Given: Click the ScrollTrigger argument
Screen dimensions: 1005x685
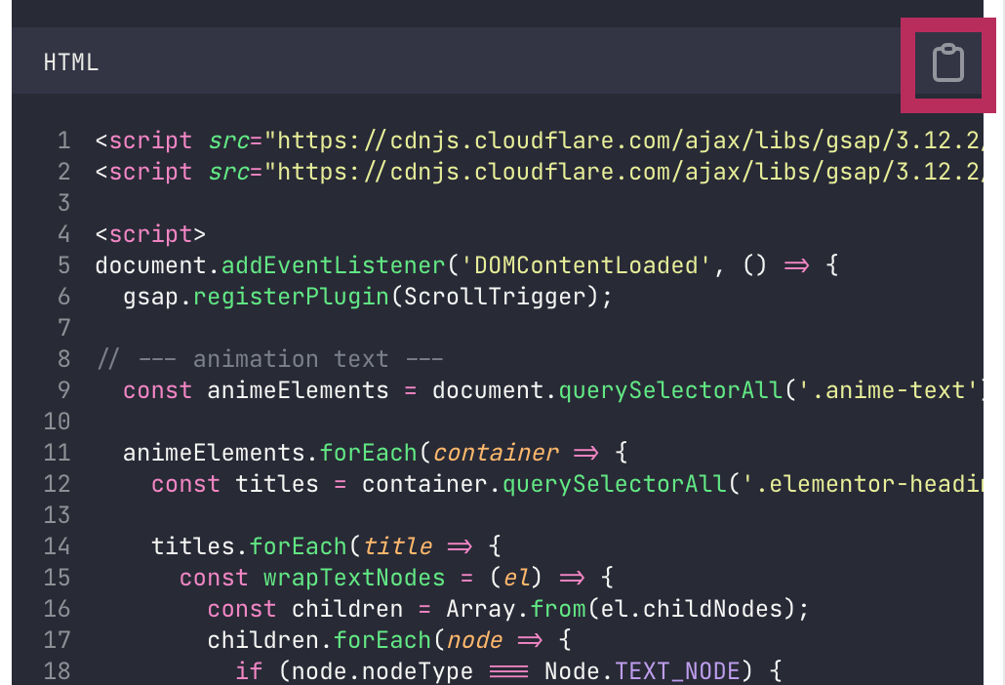Looking at the screenshot, I should [495, 297].
